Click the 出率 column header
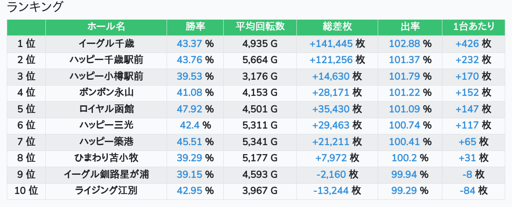This screenshot has height=207, width=512. coord(410,27)
